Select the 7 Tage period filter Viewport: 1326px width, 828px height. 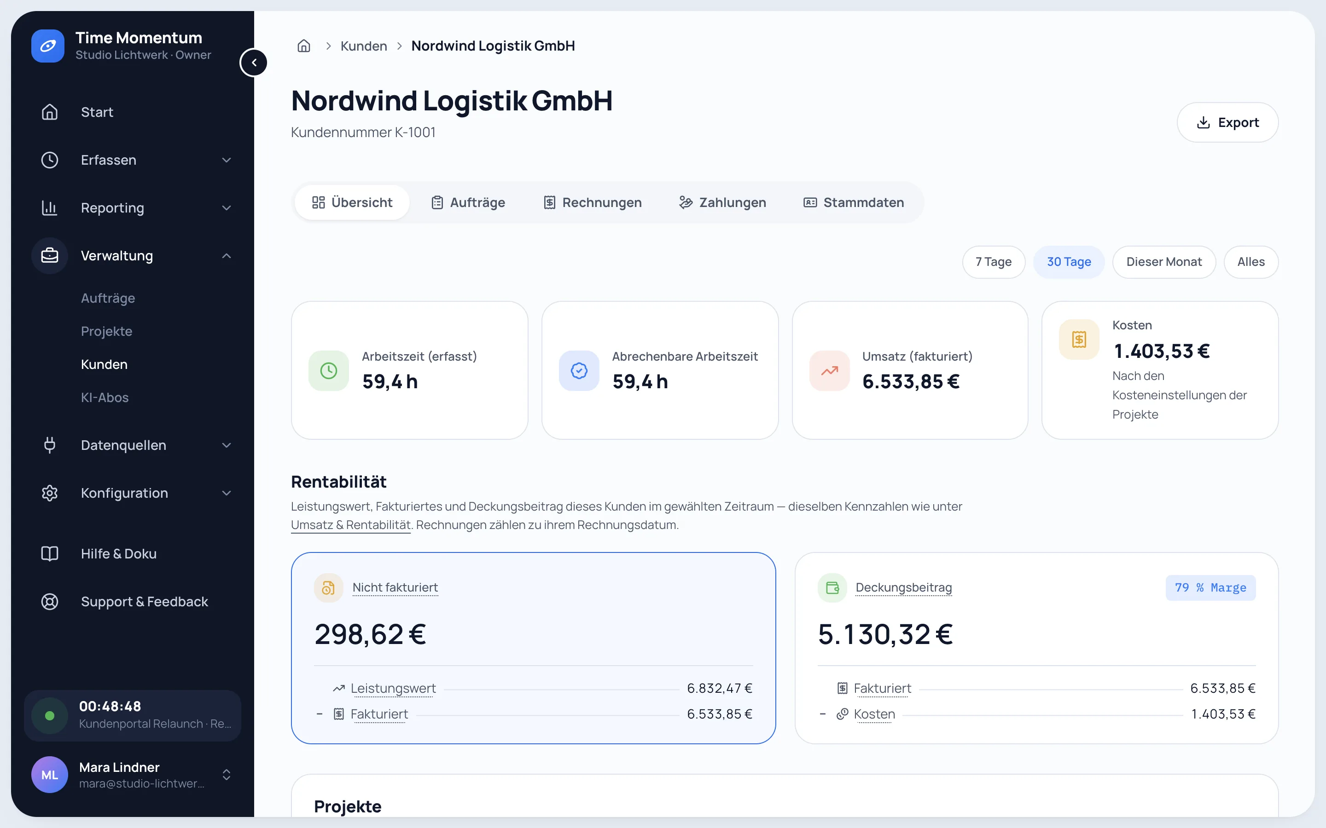(x=994, y=262)
